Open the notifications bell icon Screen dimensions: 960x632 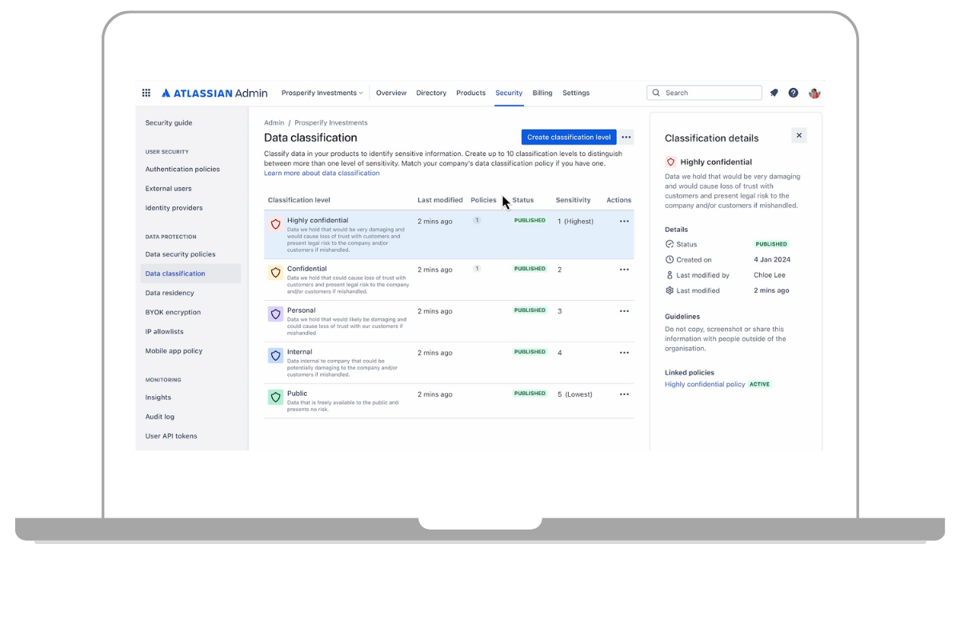773,93
